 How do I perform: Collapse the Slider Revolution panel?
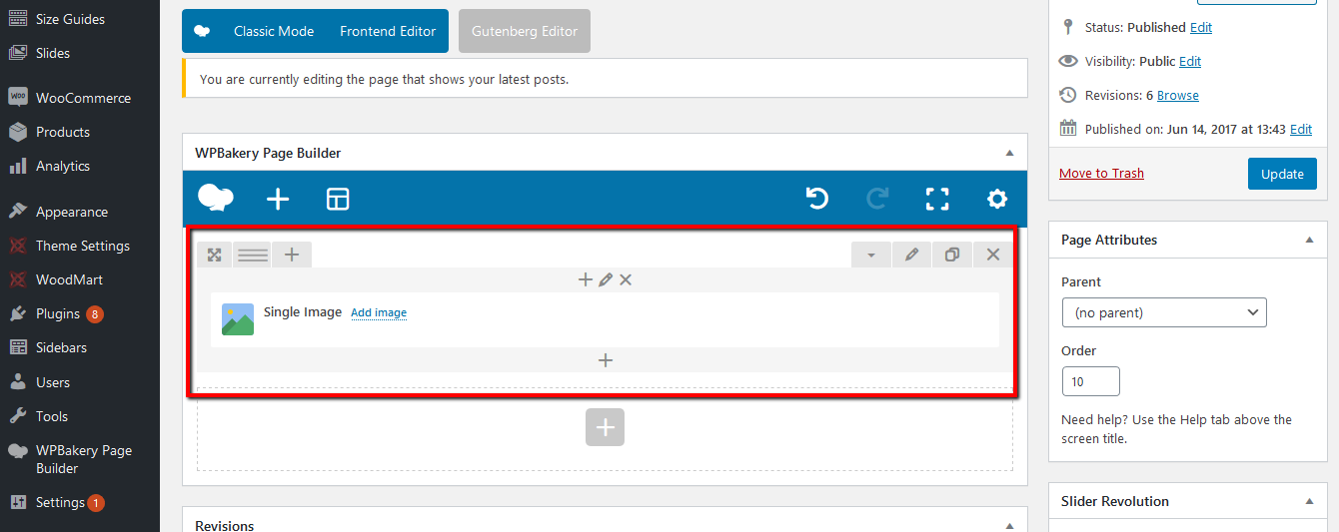pos(1309,501)
